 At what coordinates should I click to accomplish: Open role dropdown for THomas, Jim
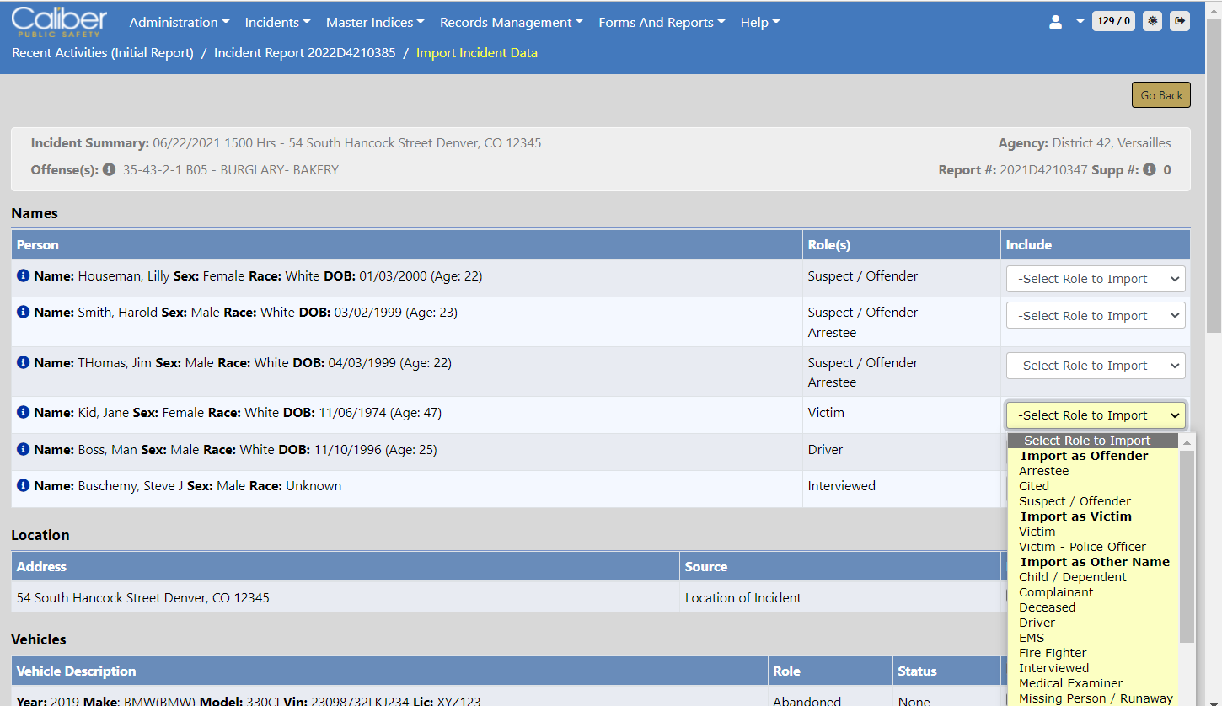pyautogui.click(x=1096, y=366)
